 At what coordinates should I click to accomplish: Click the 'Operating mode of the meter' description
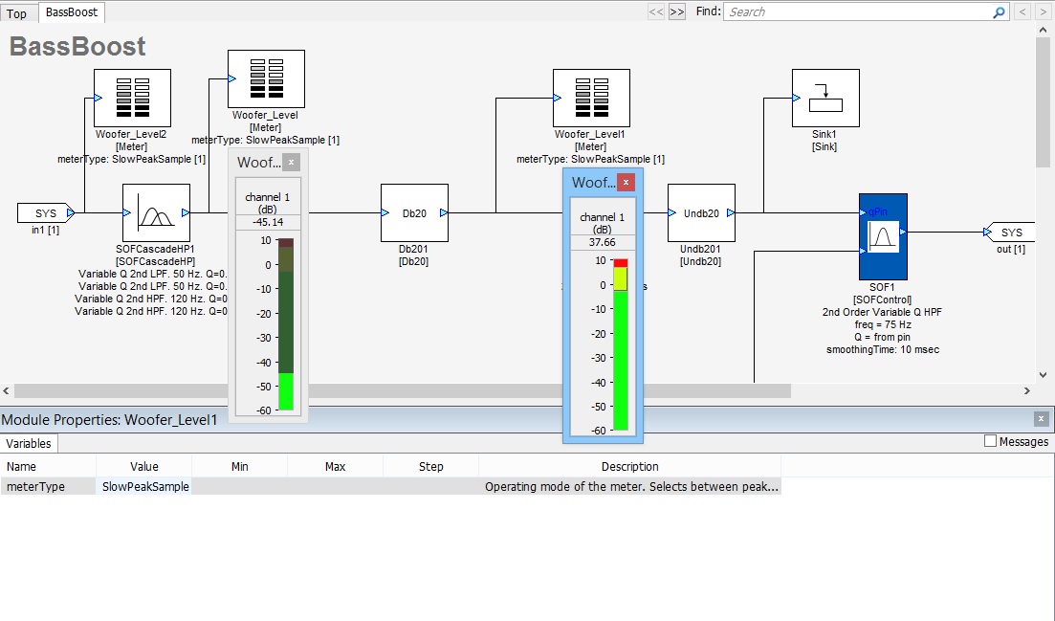coord(631,486)
